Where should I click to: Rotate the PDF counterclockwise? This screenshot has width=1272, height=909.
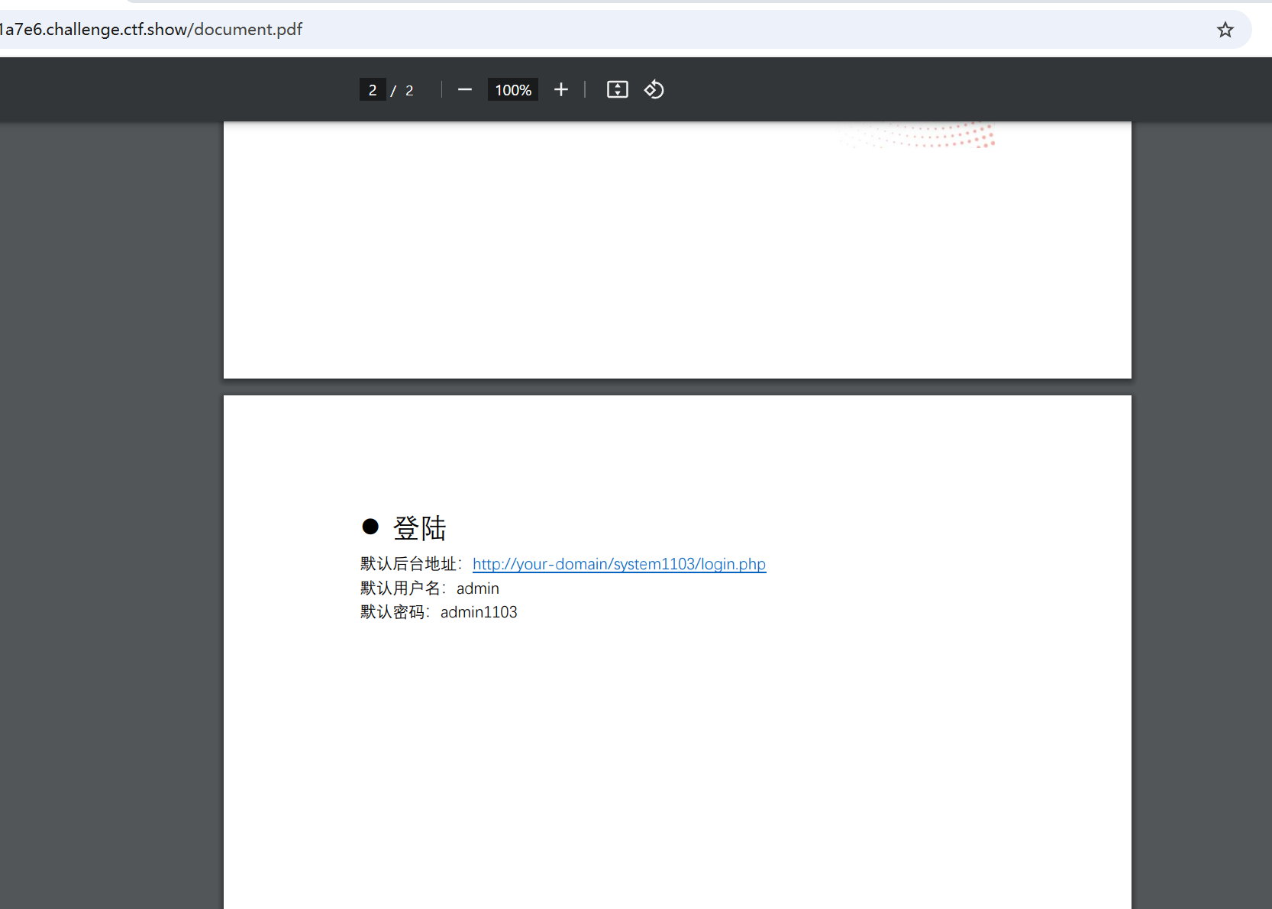pyautogui.click(x=654, y=90)
